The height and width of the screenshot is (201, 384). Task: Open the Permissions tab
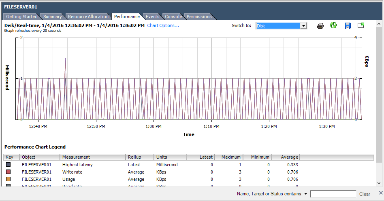199,17
